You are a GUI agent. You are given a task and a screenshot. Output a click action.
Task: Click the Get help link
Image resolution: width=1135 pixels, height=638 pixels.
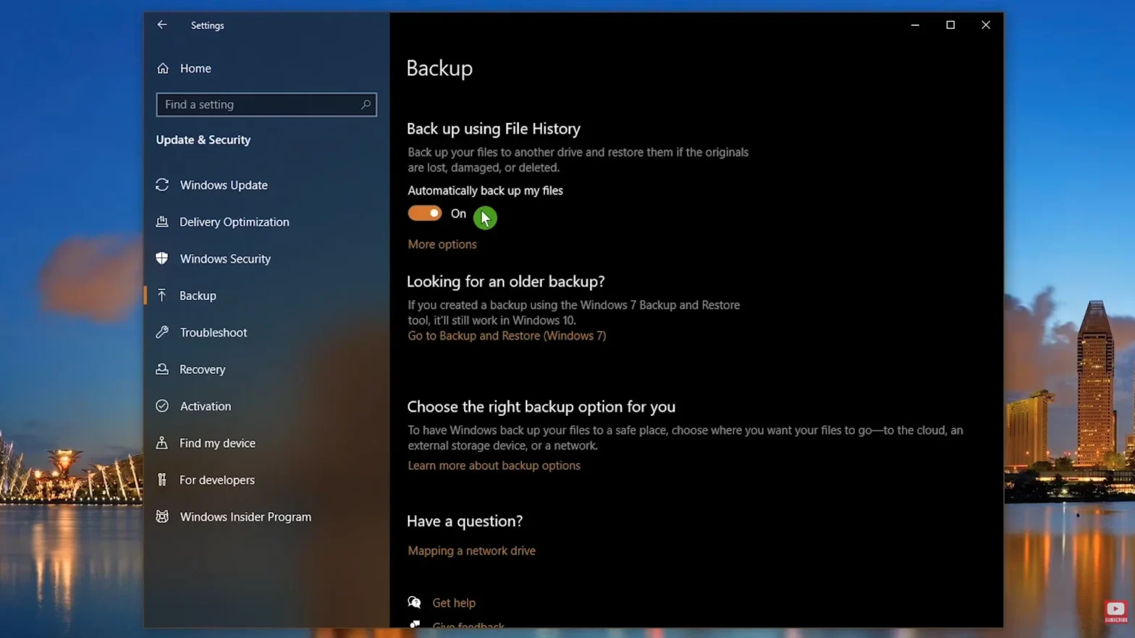(454, 603)
